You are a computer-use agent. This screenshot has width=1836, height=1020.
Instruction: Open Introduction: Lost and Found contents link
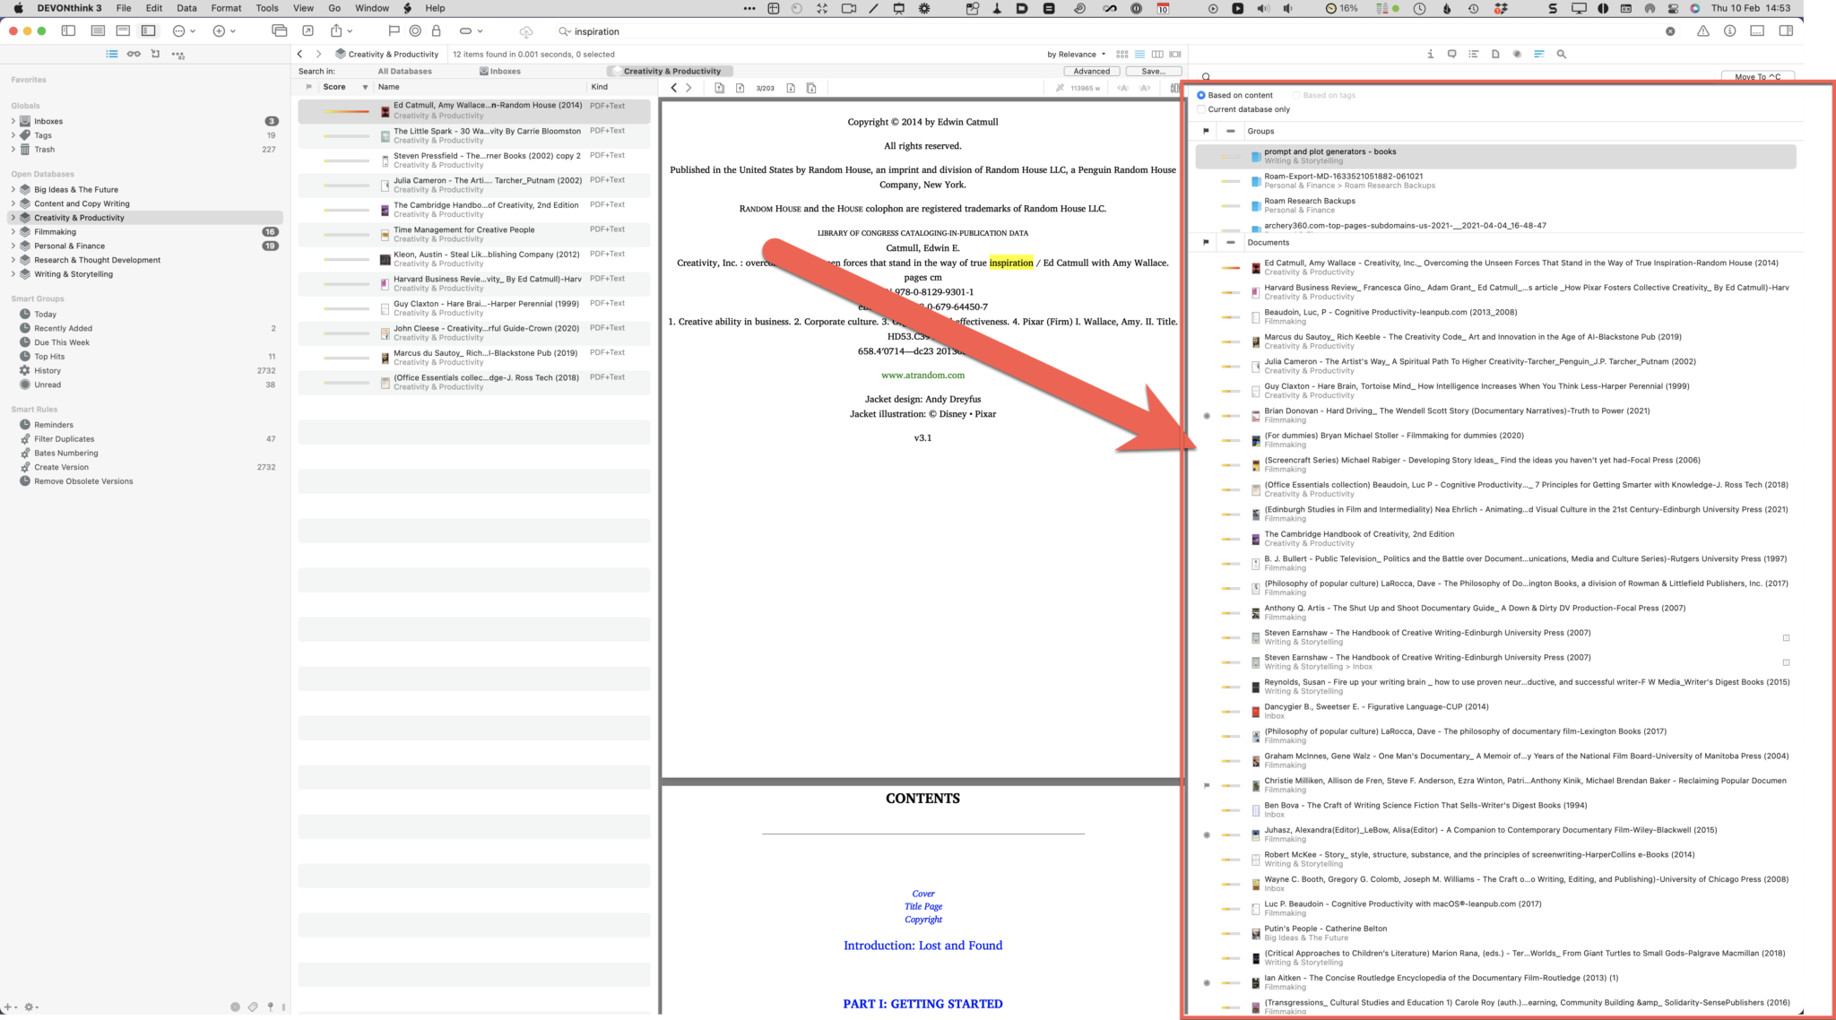coord(922,945)
